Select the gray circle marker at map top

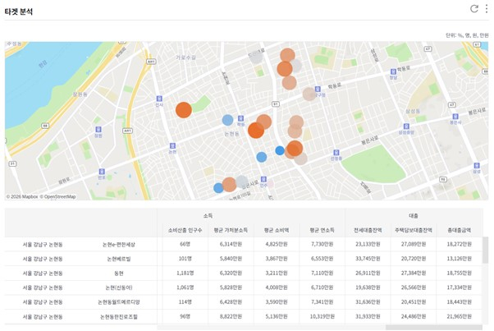[256, 57]
